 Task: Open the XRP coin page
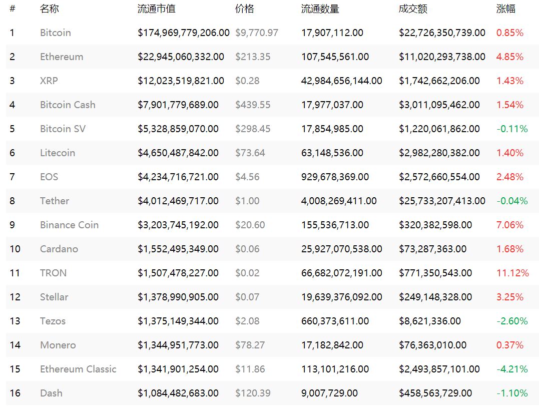49,81
